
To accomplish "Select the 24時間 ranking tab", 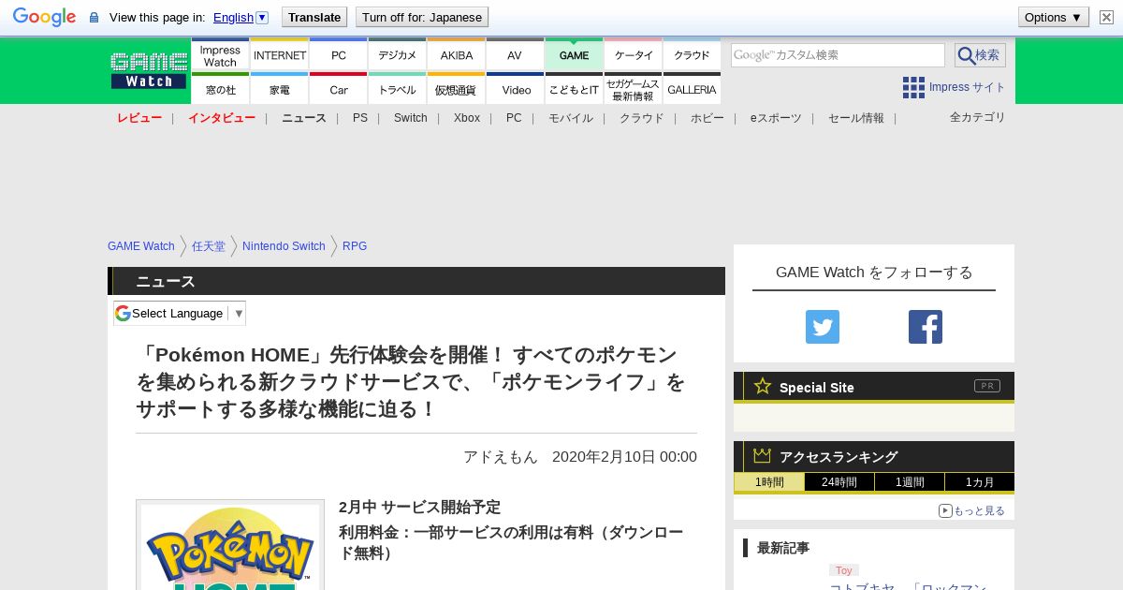I will [839, 482].
